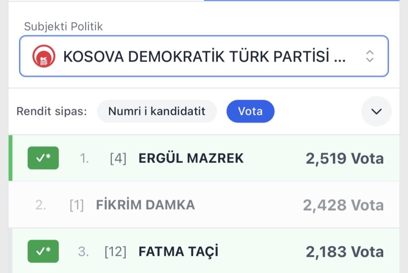Click the Rendit sipas label
Screen dimensions: 408x273
click(51, 111)
